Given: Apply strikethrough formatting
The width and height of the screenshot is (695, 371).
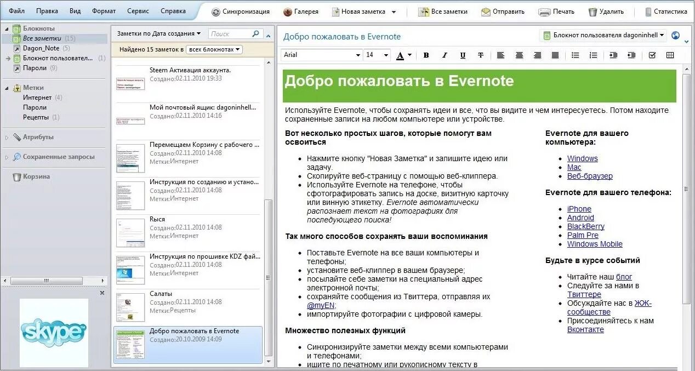Looking at the screenshot, I should [481, 55].
